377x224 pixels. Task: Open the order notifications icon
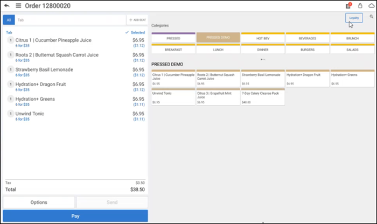coord(348,5)
